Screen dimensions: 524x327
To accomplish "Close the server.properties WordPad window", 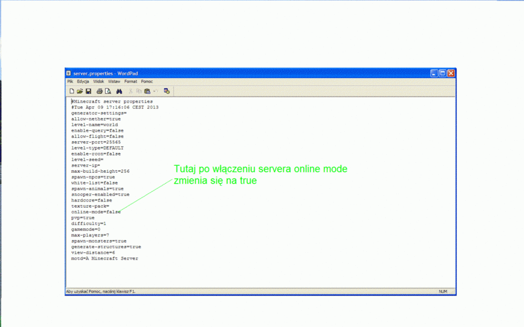I will point(451,73).
